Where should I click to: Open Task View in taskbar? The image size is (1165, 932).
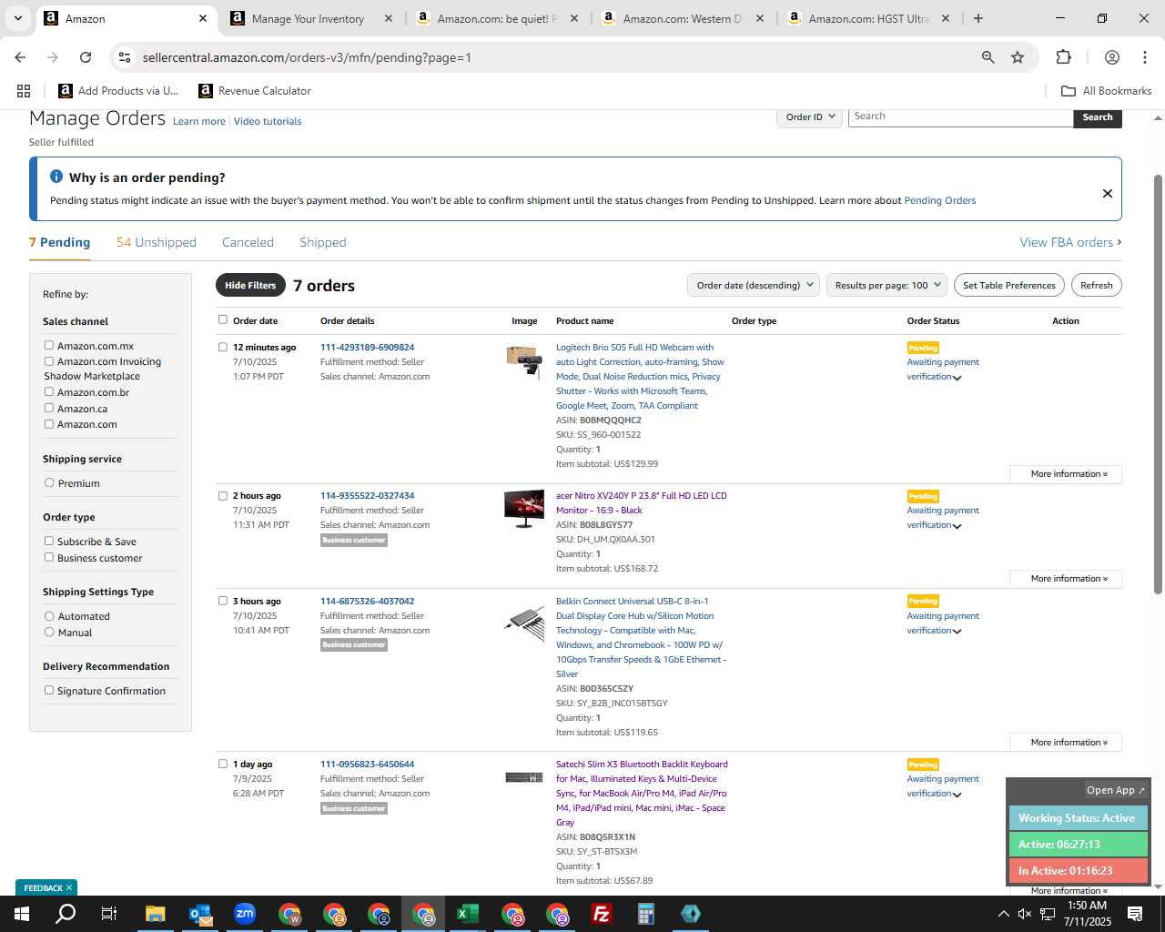tap(109, 914)
